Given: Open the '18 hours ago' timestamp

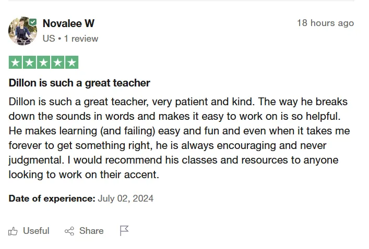Looking at the screenshot, I should click(x=326, y=23).
